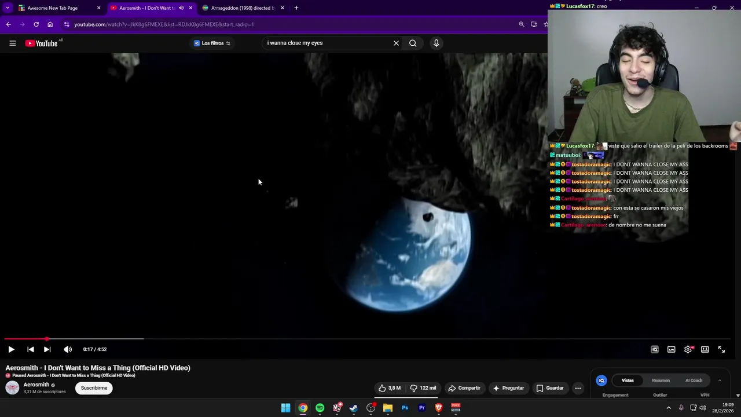Share the video via Compartir
741x417 pixels.
[464, 388]
